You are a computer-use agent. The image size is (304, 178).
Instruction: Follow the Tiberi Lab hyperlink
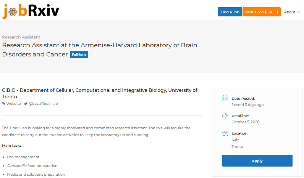pos(18,128)
